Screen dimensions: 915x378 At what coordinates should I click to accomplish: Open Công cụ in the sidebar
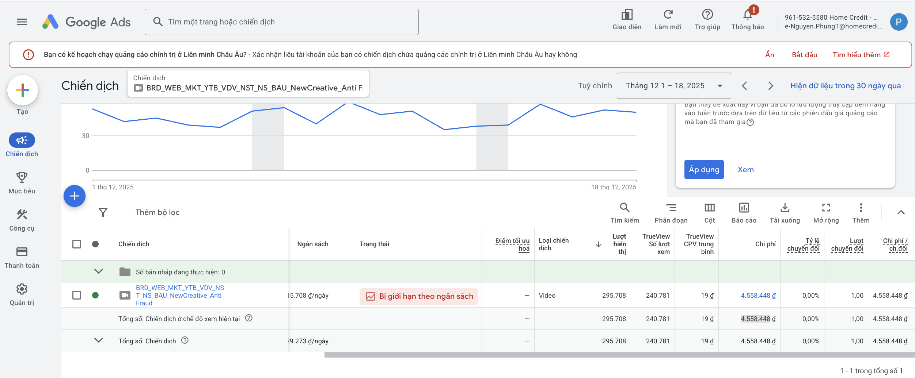pos(22,220)
